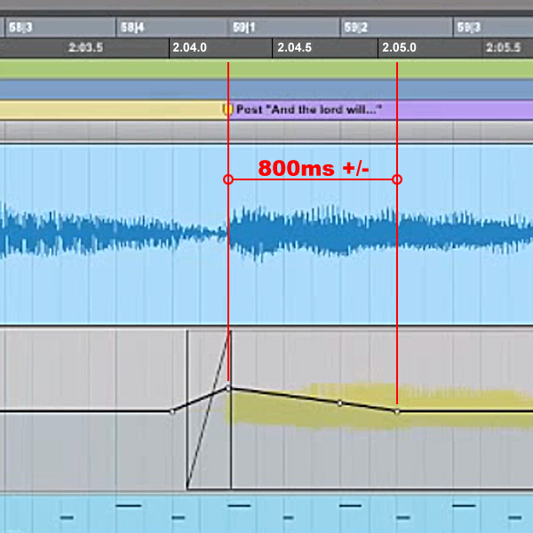Click the green bar below the time ruler
The width and height of the screenshot is (533, 533).
[266, 69]
